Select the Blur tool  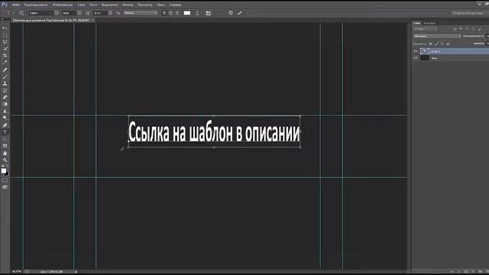point(5,111)
